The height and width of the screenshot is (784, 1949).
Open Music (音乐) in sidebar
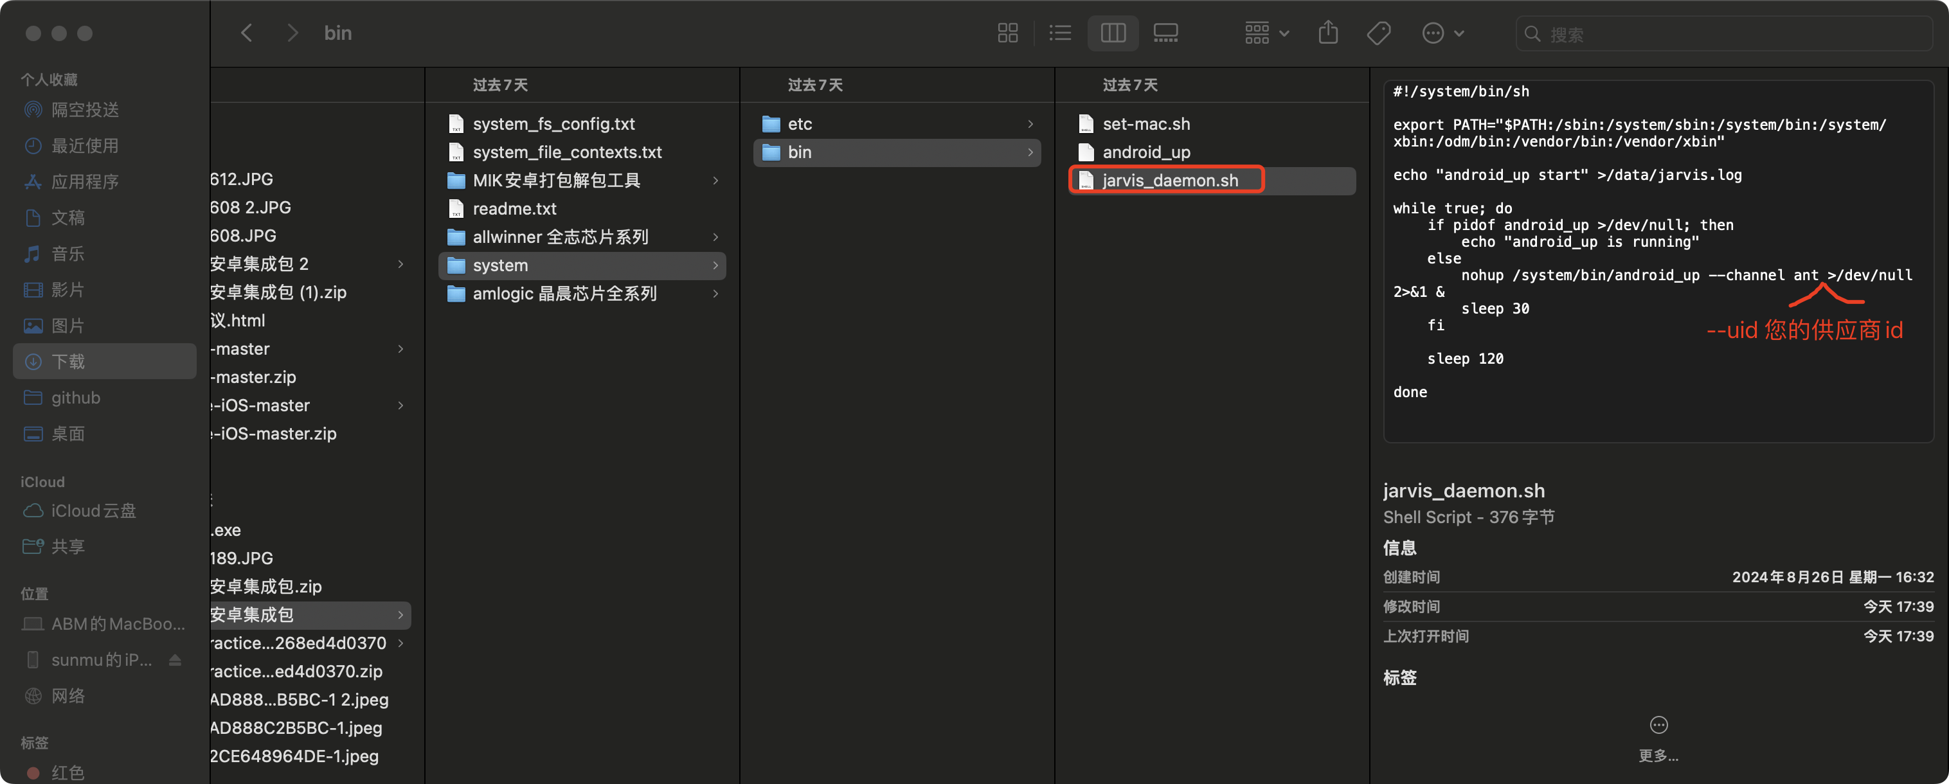tap(104, 253)
